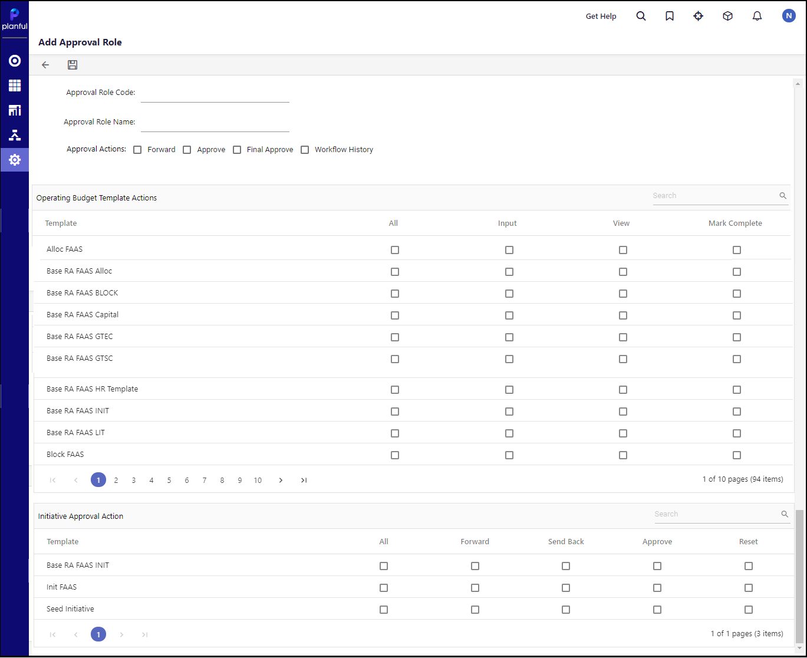Check the Approve approval action
The image size is (807, 658).
point(187,150)
